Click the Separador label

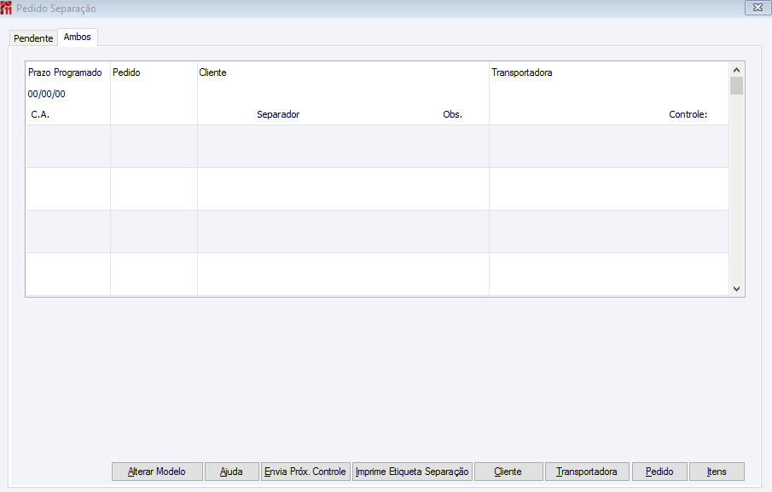point(278,114)
